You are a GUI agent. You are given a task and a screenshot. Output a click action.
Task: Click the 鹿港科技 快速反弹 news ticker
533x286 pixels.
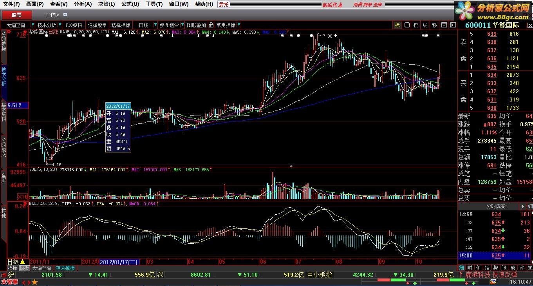[491, 275]
